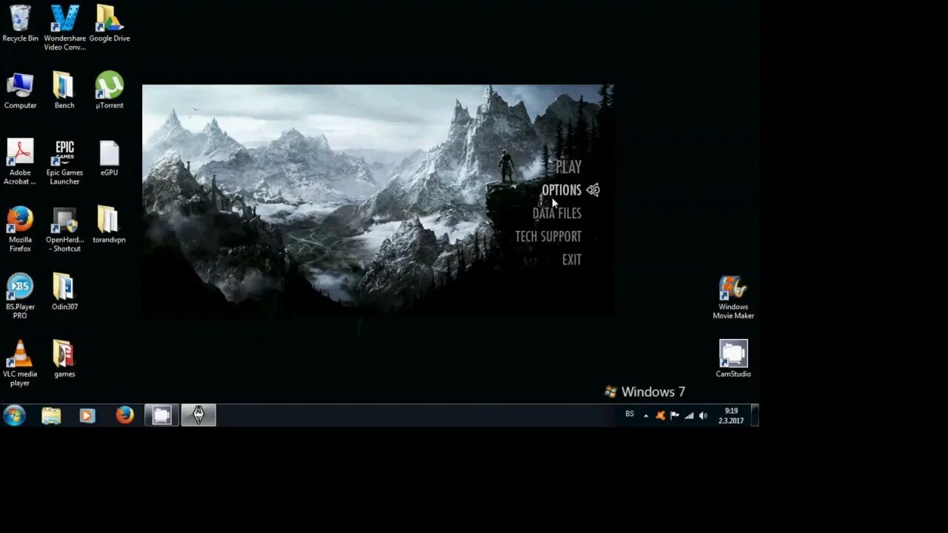Screen dimensions: 948x533
Task: Click the taskbar clock showing 9:19
Action: tap(731, 415)
